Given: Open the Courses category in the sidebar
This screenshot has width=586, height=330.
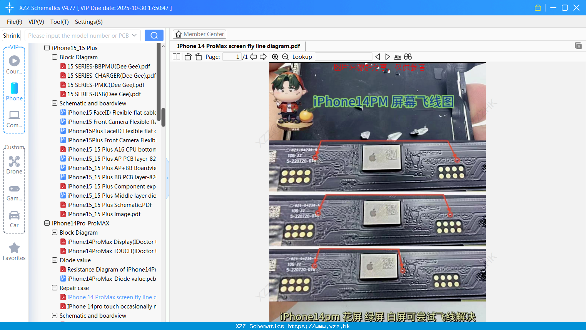Looking at the screenshot, I should click(14, 65).
